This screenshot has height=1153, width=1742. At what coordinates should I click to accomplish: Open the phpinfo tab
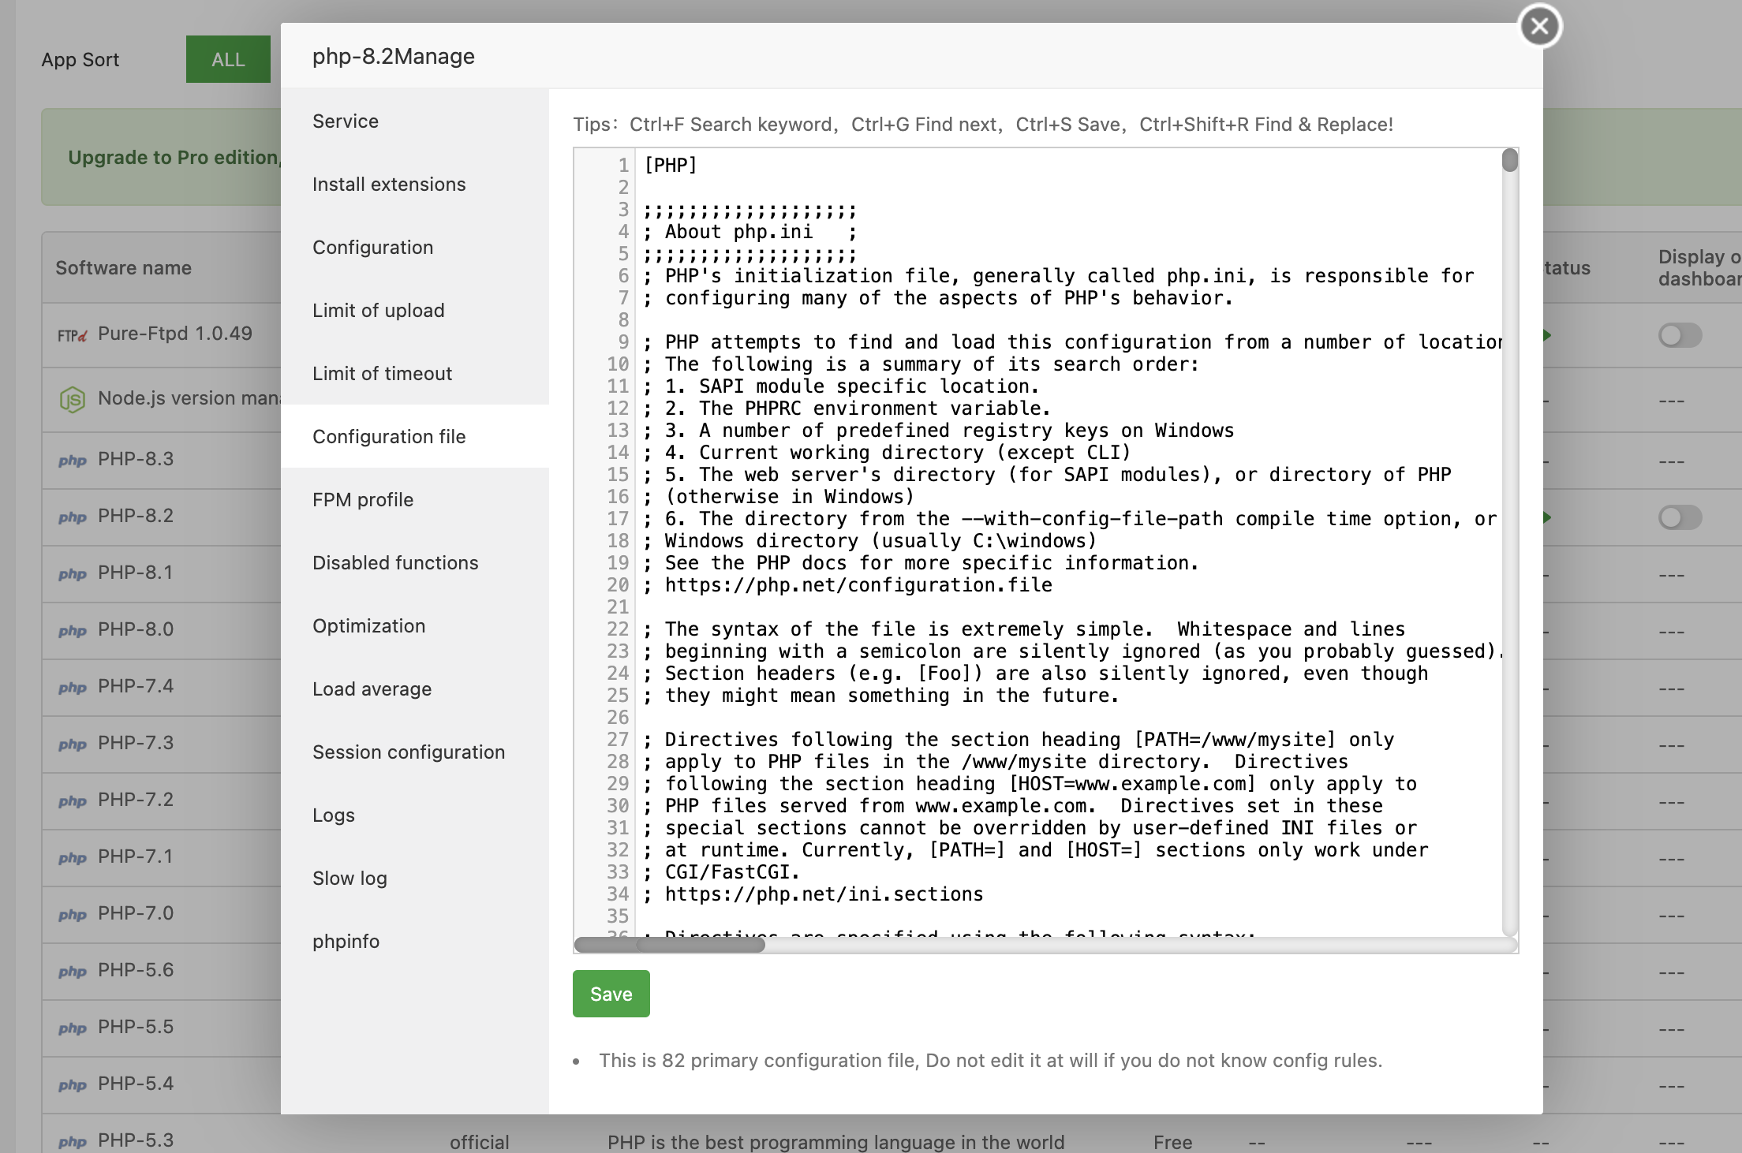346,941
